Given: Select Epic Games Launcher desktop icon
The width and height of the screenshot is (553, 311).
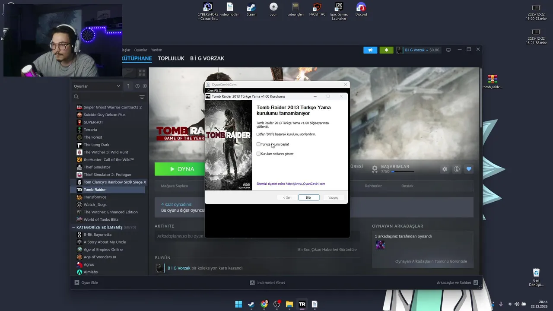Looking at the screenshot, I should coord(339,11).
